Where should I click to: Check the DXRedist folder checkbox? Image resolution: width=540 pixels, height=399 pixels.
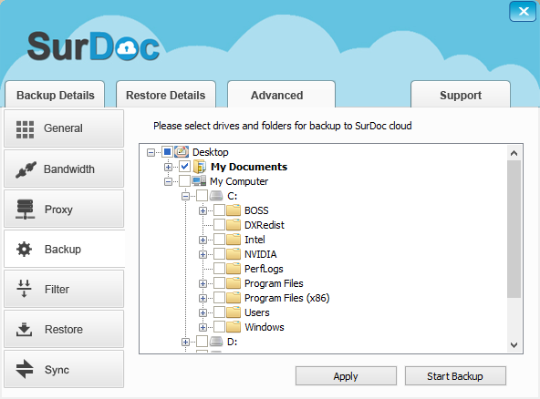pyautogui.click(x=219, y=225)
